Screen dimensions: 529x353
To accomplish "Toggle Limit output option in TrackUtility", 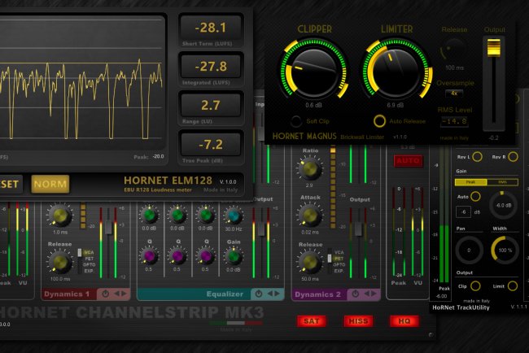I will click(512, 286).
